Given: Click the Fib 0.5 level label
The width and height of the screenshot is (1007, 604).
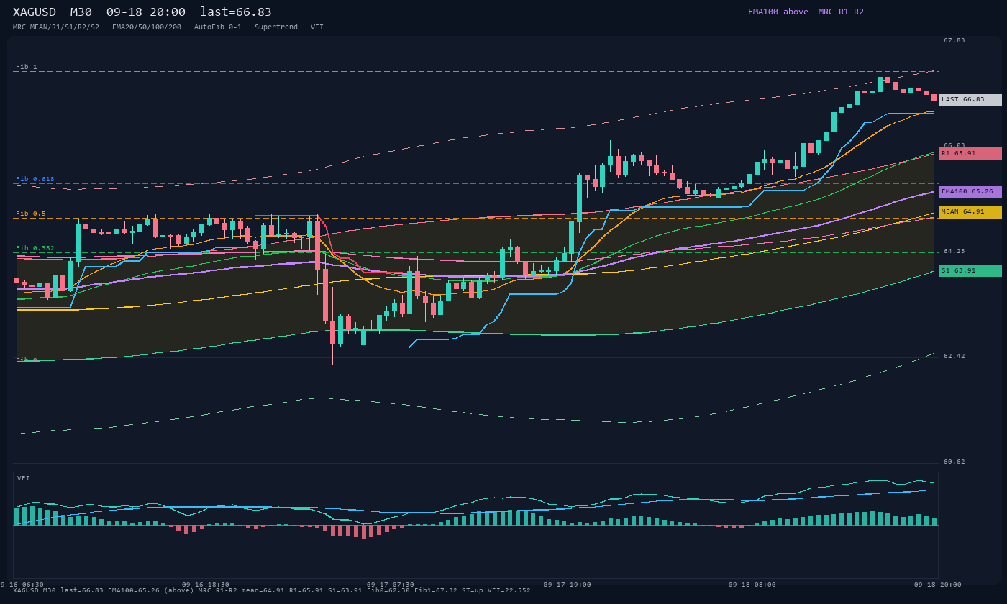Looking at the screenshot, I should pos(31,214).
